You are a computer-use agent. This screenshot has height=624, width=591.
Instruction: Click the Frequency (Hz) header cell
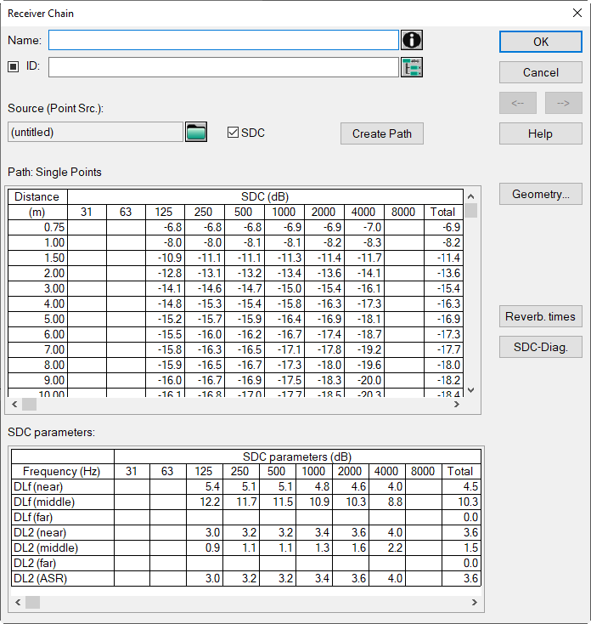coord(63,472)
